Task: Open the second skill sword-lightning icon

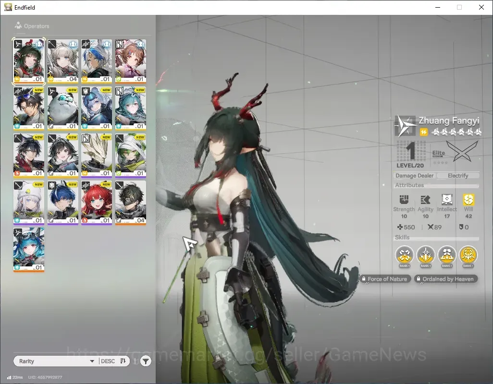Action: (425, 254)
